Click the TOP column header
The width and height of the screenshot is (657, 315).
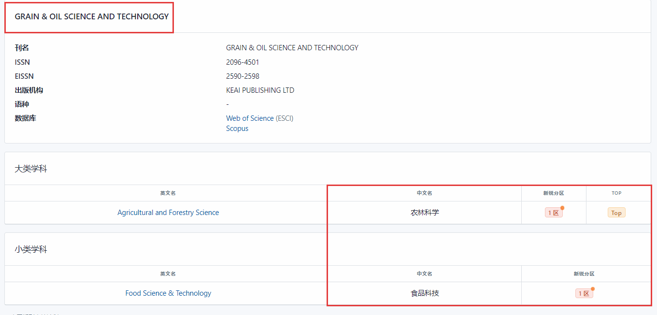click(x=616, y=193)
